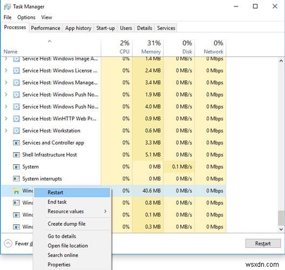The height and width of the screenshot is (270, 285).
Task: Select the Services and Controller app row
Action: 114,143
